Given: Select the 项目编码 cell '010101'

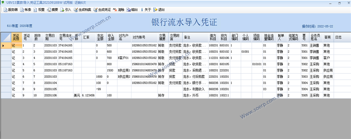Looking at the screenshot, I should [257, 64].
